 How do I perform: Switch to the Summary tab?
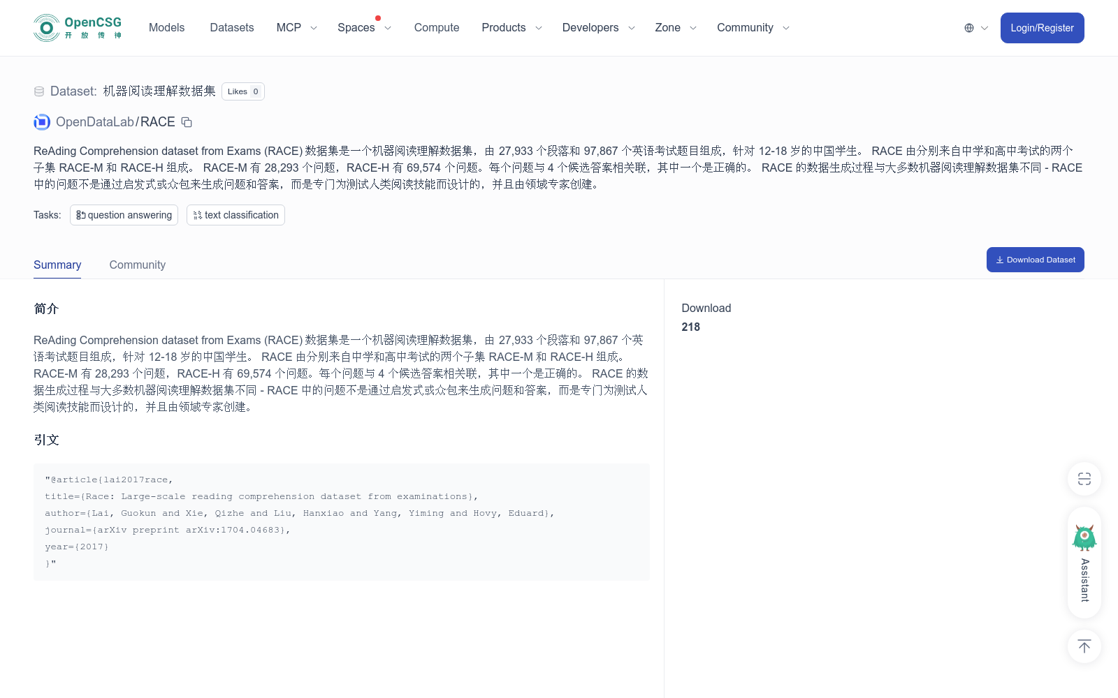[x=57, y=265]
